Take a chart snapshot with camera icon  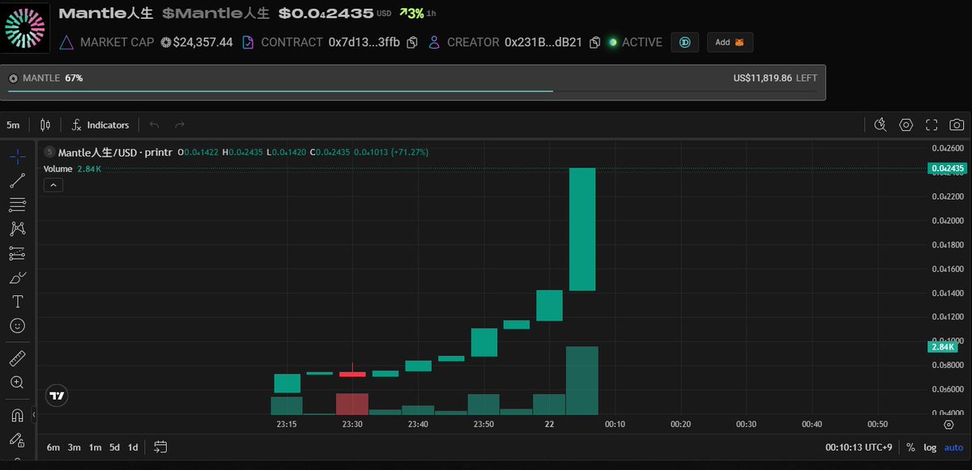(x=957, y=125)
